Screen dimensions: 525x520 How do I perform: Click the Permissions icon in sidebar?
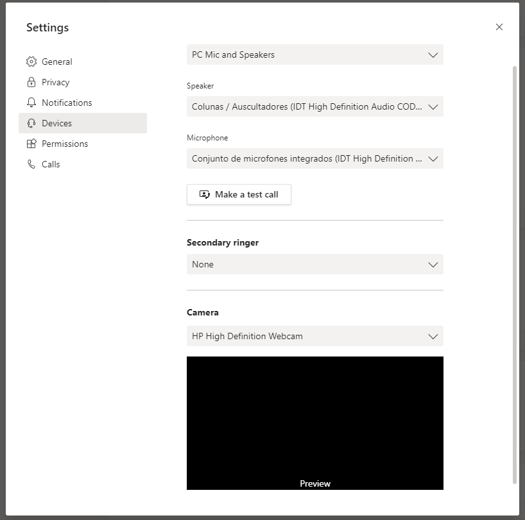pos(31,144)
